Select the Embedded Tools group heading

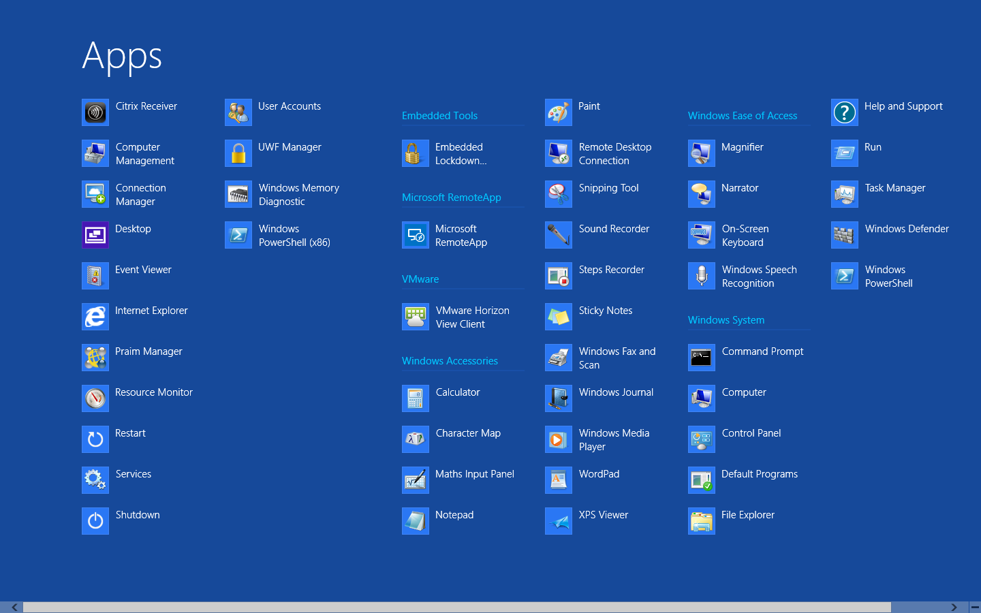coord(439,116)
